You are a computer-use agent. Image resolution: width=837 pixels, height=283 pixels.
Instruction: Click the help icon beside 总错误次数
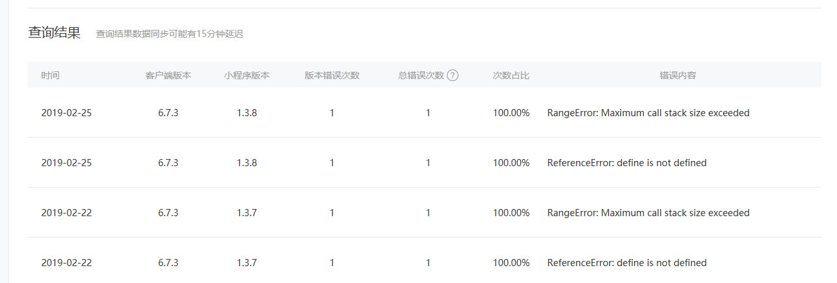(x=453, y=75)
